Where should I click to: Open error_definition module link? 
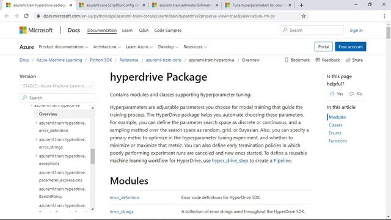coord(124,197)
